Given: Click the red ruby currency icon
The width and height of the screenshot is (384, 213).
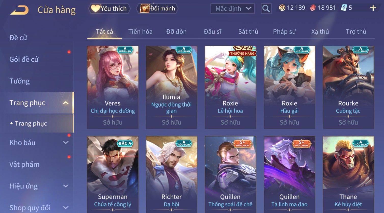Looking at the screenshot, I should [313, 8].
